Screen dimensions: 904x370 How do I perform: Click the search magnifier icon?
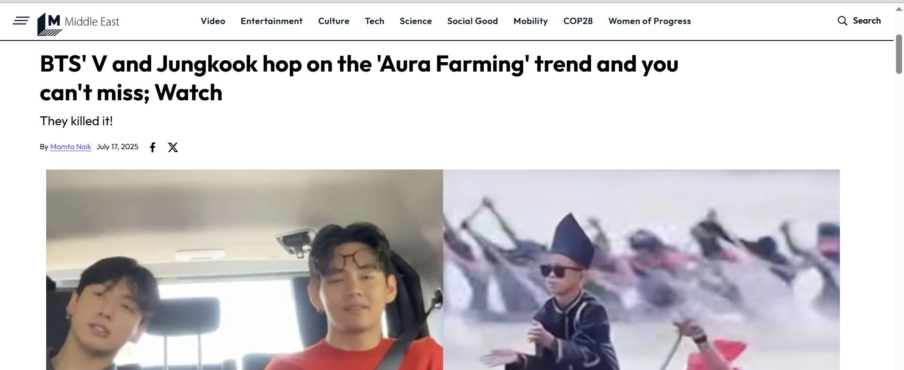(x=842, y=21)
